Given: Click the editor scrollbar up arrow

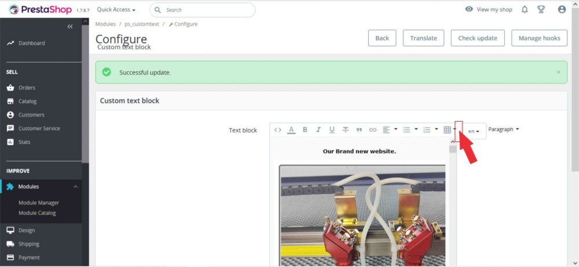Looking at the screenshot, I should 453,142.
